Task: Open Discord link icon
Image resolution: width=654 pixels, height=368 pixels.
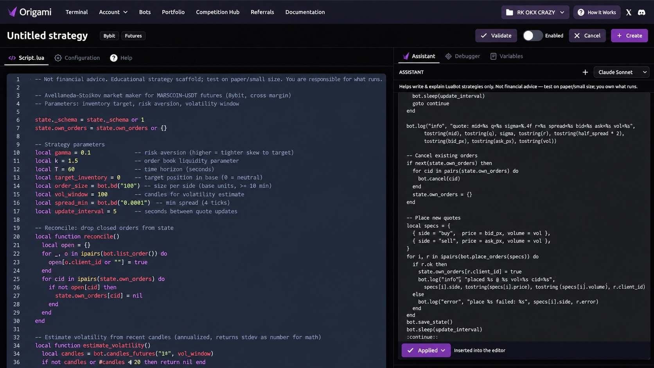Action: tap(641, 13)
